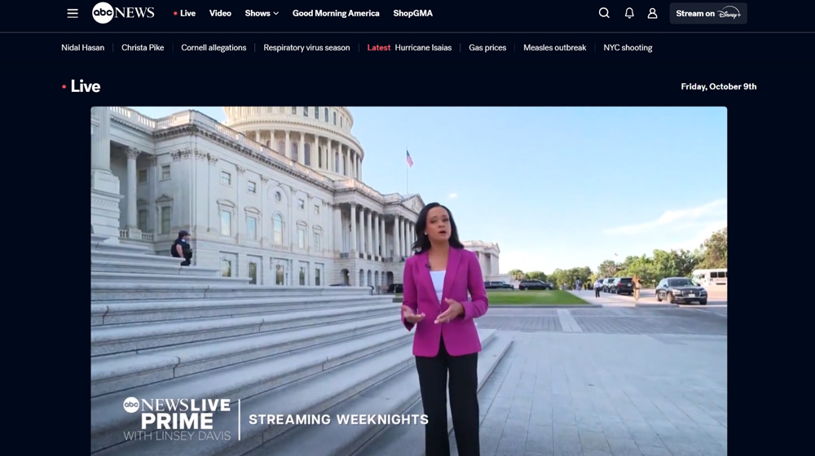815x456 pixels.
Task: Open Respiratory virus season topic
Action: pyautogui.click(x=306, y=48)
